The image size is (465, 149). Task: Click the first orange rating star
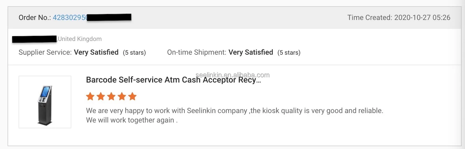(90, 96)
